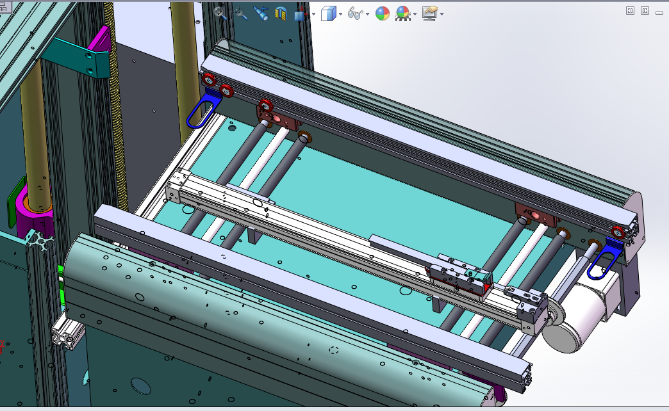This screenshot has width=669, height=411.
Task: Open the View Orientation dropdown arrow
Action: pyautogui.click(x=313, y=14)
